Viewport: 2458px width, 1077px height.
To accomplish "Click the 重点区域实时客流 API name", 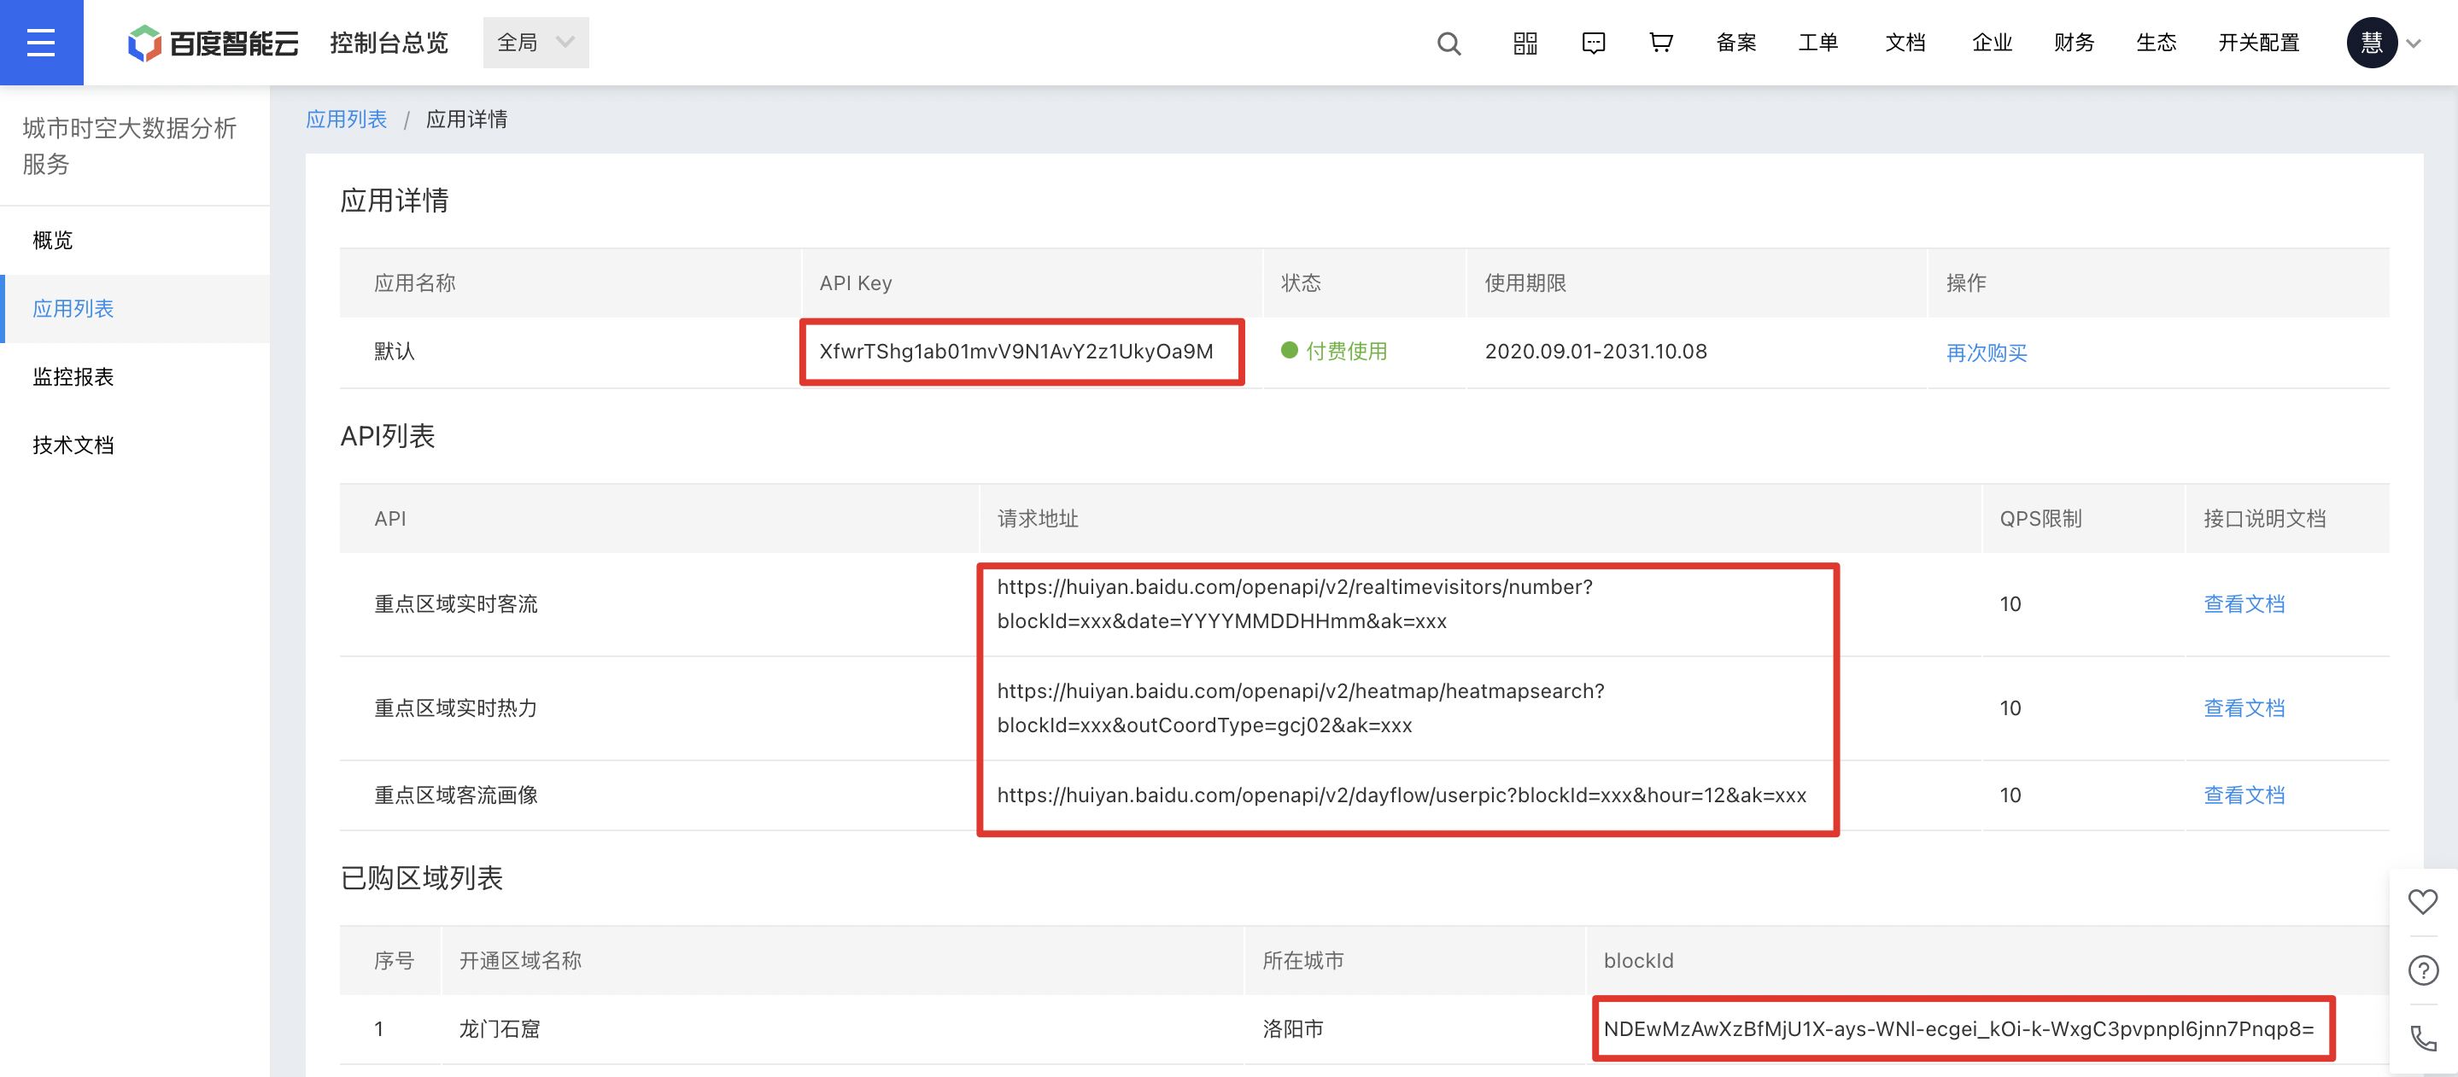I will [x=455, y=604].
